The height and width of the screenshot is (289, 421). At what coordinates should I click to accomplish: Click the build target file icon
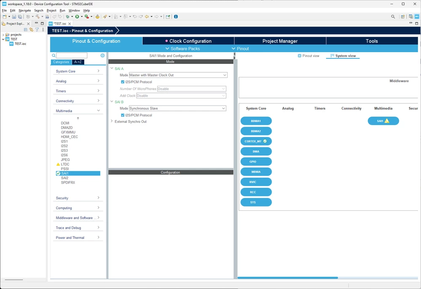pyautogui.click(x=47, y=17)
